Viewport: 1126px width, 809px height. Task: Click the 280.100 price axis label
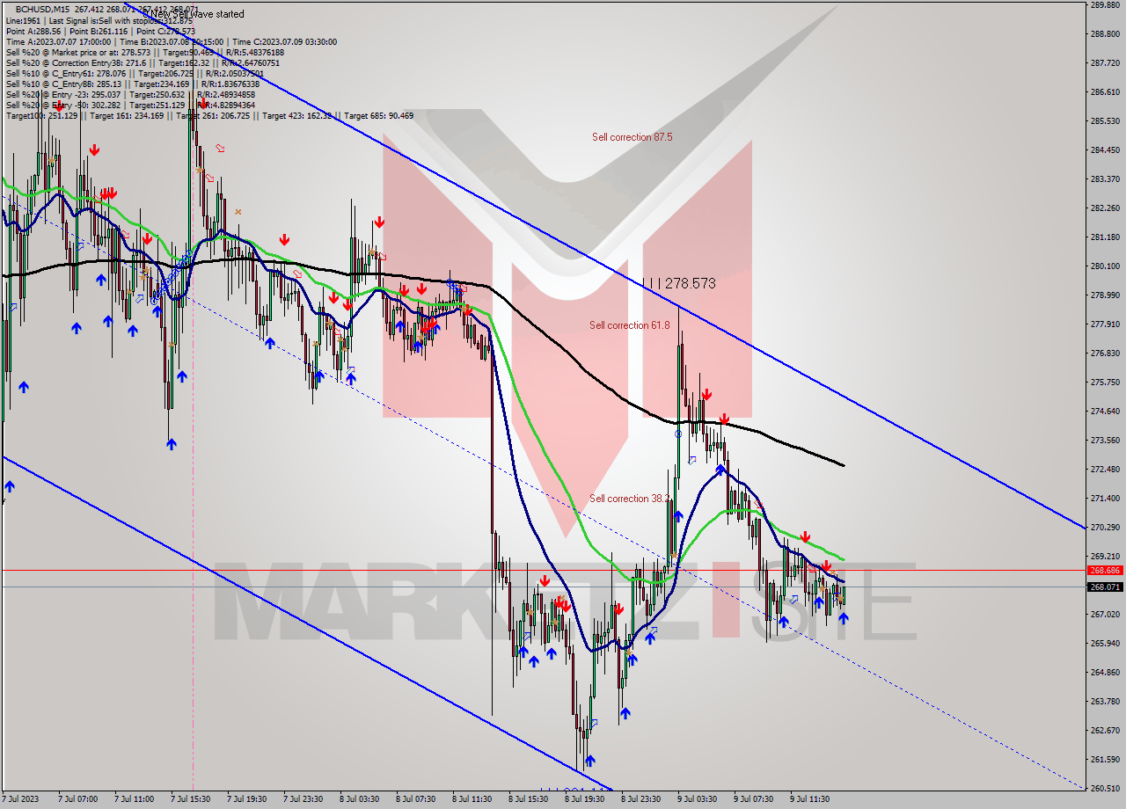(1104, 266)
